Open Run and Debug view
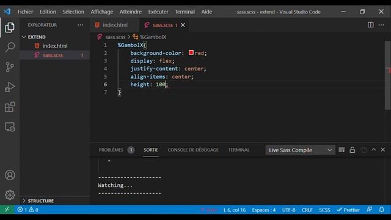391x220 pixels. [10, 87]
